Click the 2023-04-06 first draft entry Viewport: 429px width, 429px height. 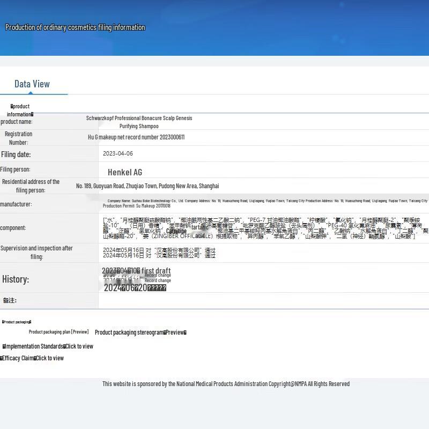(136, 271)
